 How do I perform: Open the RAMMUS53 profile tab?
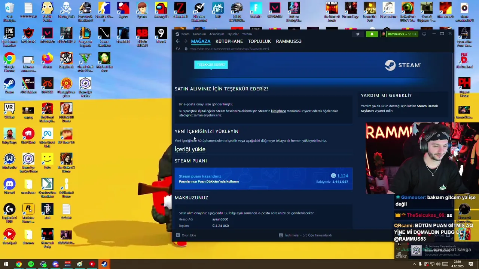point(289,41)
